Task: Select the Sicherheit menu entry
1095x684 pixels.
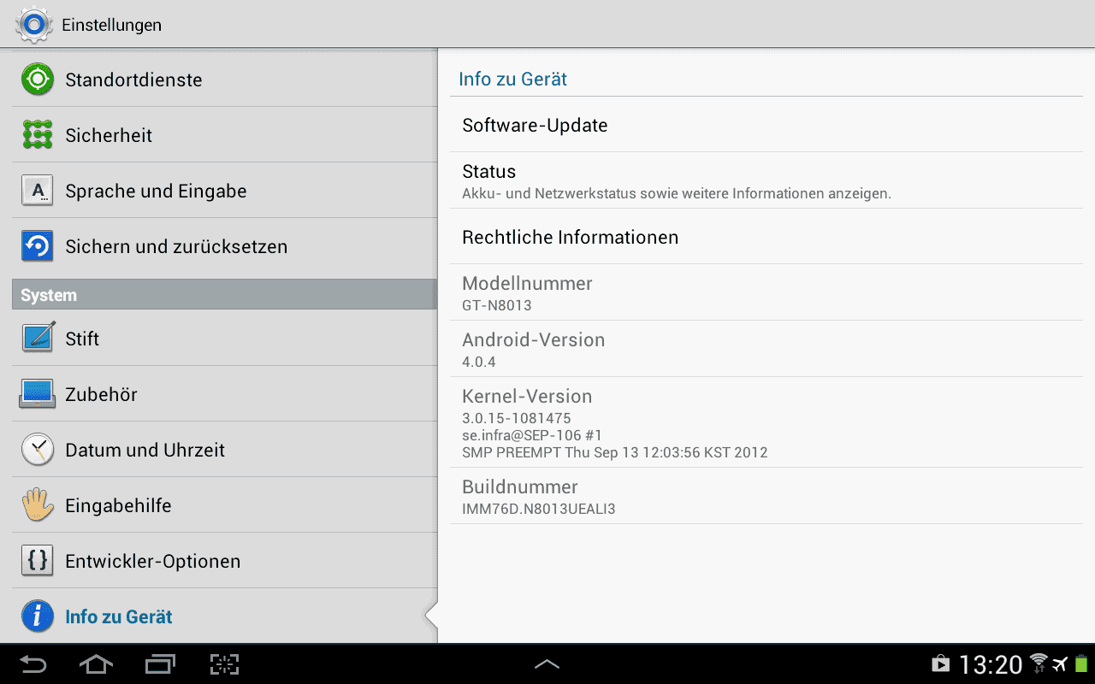Action: coord(224,135)
